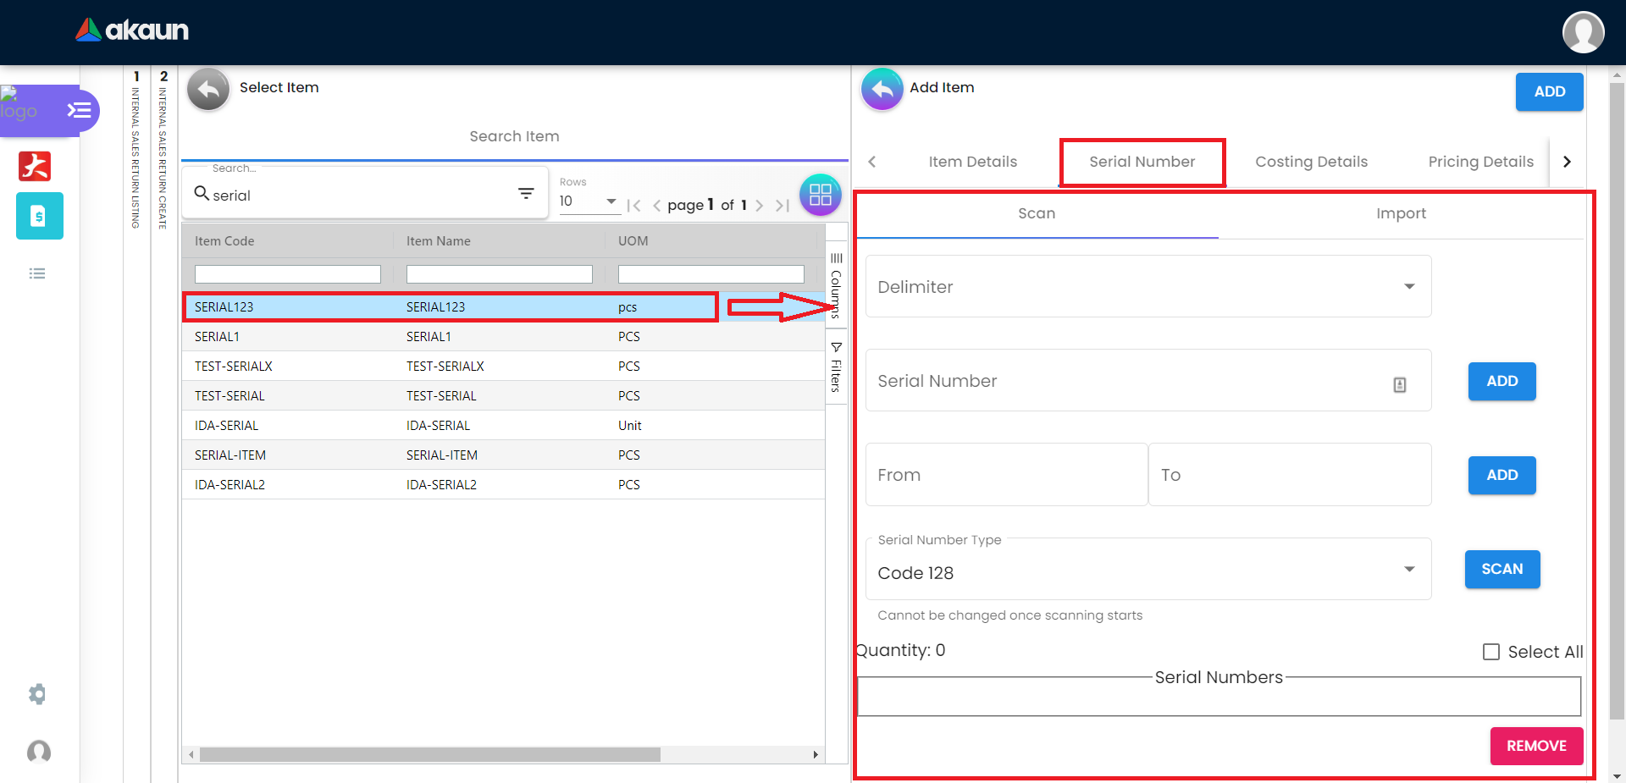The height and width of the screenshot is (783, 1626).
Task: Open the settings gear in sidebar
Action: click(x=37, y=694)
